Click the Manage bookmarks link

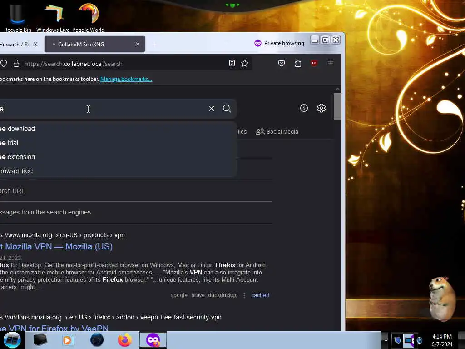click(x=126, y=79)
